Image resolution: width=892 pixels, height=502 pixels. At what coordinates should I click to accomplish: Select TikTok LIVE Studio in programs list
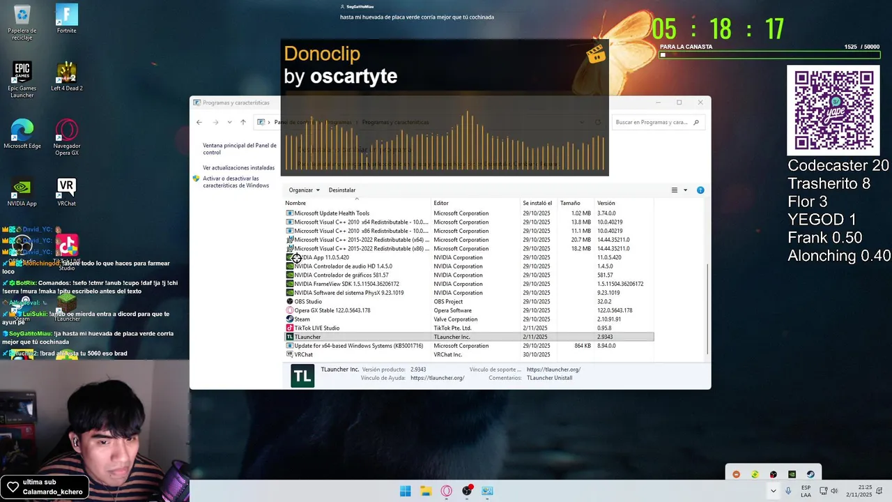[469, 328]
